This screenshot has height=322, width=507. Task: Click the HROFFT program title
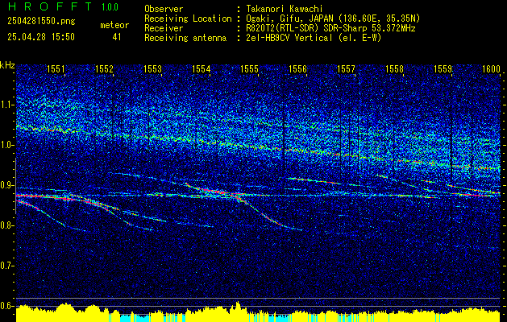(x=51, y=6)
